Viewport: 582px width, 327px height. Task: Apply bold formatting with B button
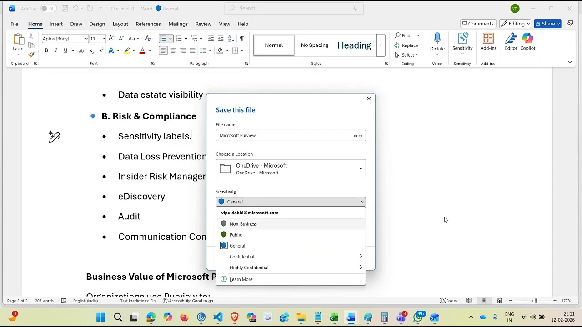[46, 50]
